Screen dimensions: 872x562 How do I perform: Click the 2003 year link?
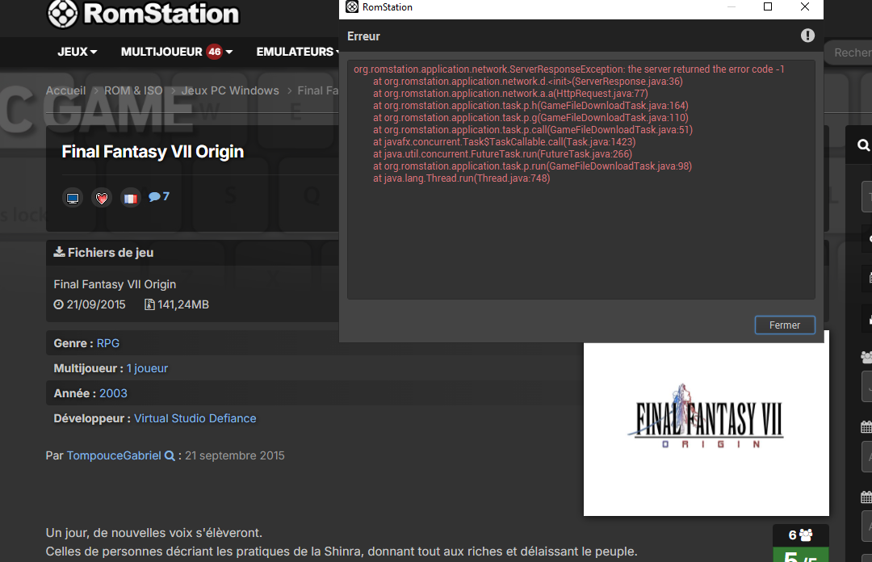point(114,393)
